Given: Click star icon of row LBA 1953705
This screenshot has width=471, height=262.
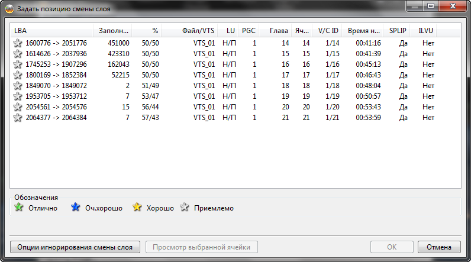Looking at the screenshot, I should [x=18, y=96].
